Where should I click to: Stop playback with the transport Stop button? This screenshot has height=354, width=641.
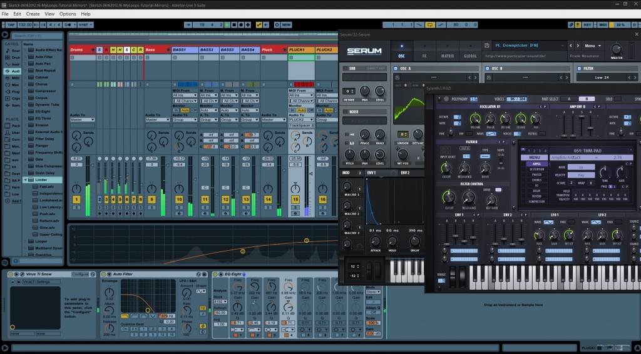point(234,25)
